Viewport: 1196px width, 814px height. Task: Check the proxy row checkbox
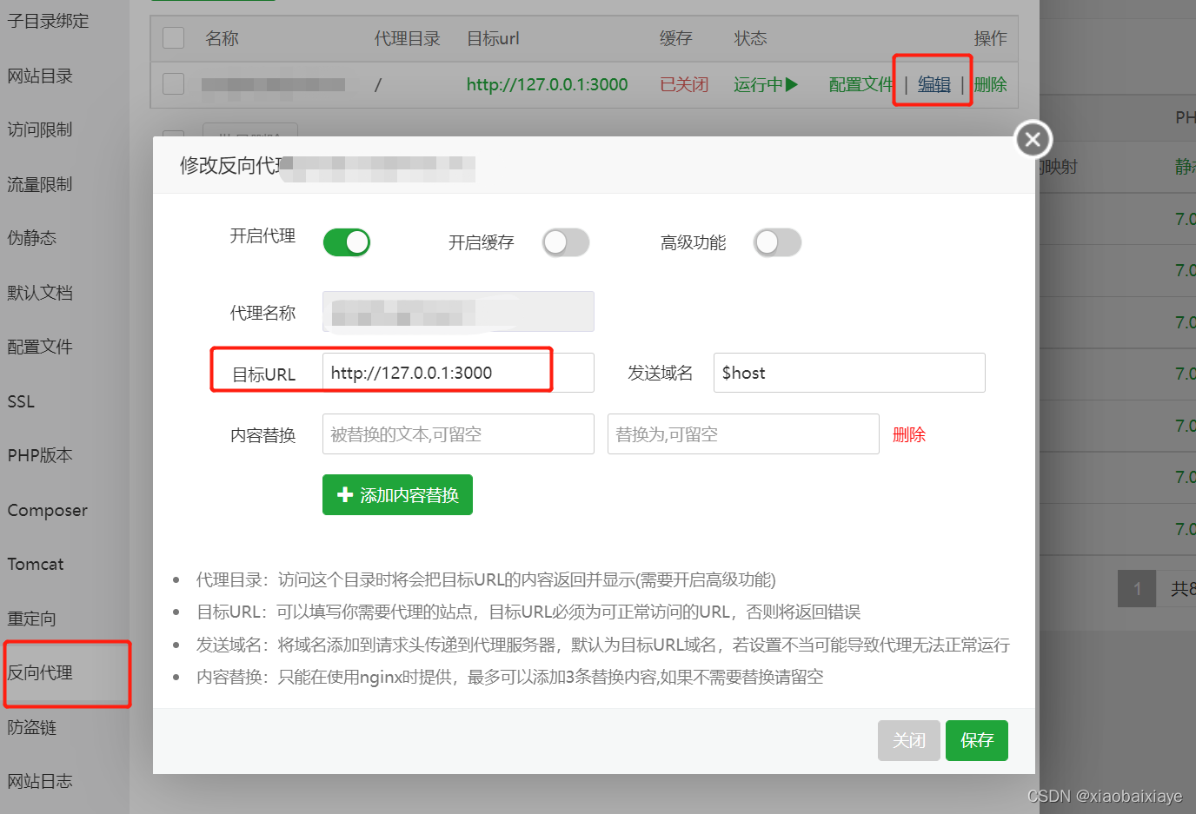click(x=173, y=84)
